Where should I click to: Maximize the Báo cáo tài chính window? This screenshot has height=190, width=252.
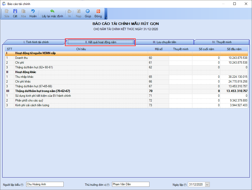pos(235,4)
